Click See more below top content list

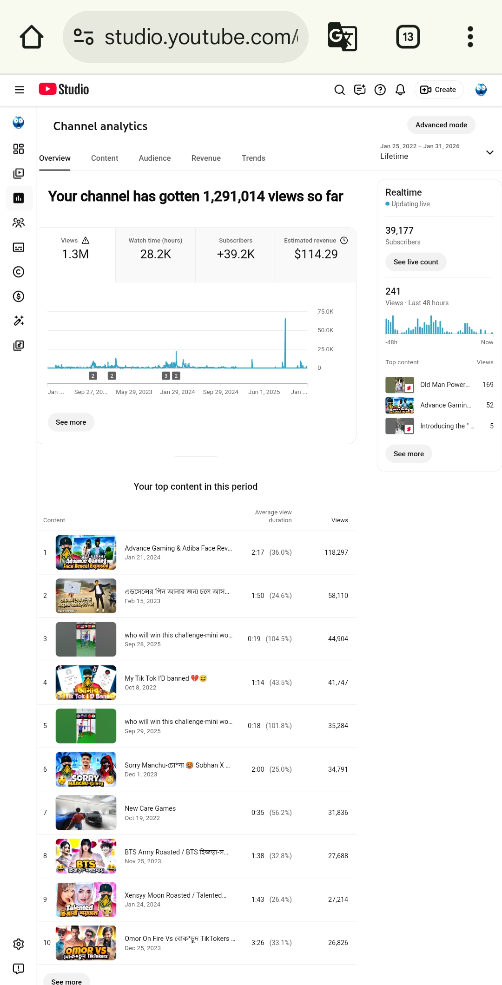pos(66,979)
